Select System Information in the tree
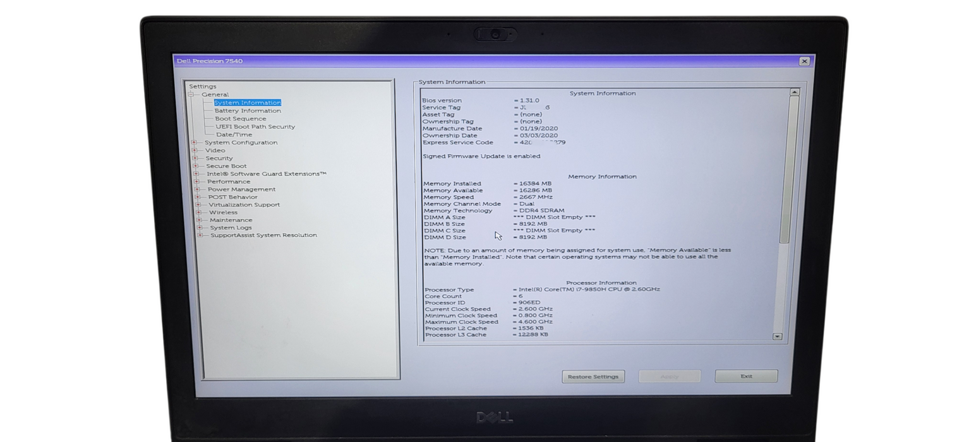This screenshot has width=957, height=442. [x=248, y=102]
